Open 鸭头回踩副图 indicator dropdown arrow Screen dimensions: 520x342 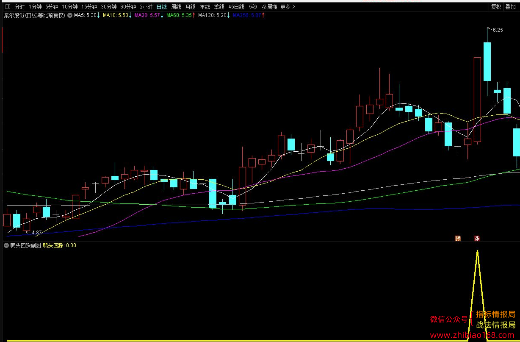click(x=6, y=245)
